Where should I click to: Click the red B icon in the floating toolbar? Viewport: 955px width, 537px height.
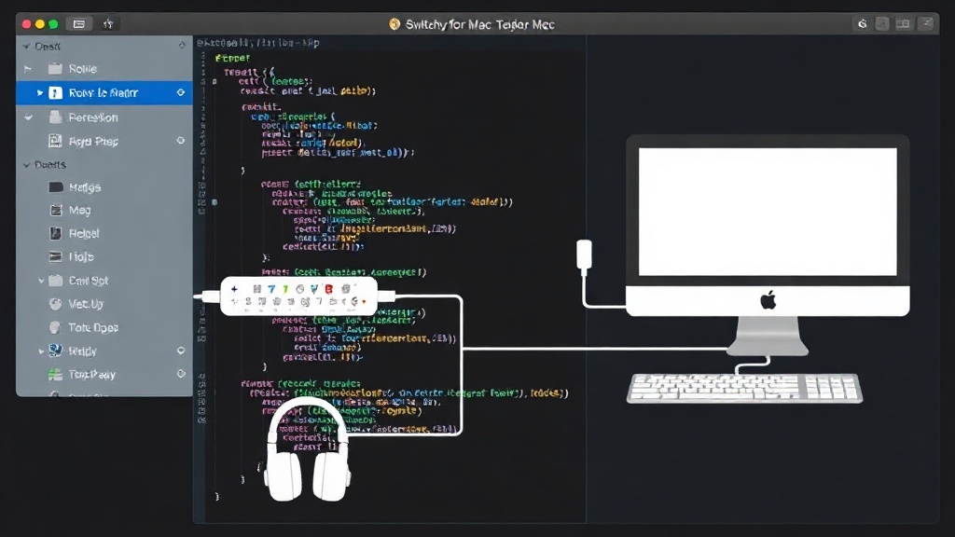pyautogui.click(x=329, y=289)
